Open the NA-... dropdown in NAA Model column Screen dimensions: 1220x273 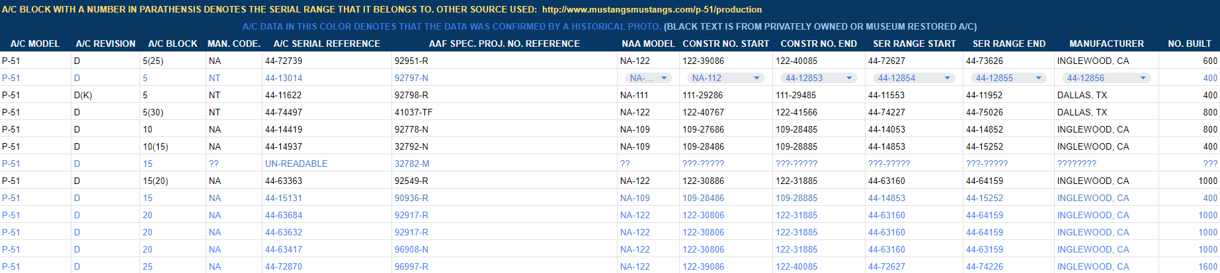point(648,78)
